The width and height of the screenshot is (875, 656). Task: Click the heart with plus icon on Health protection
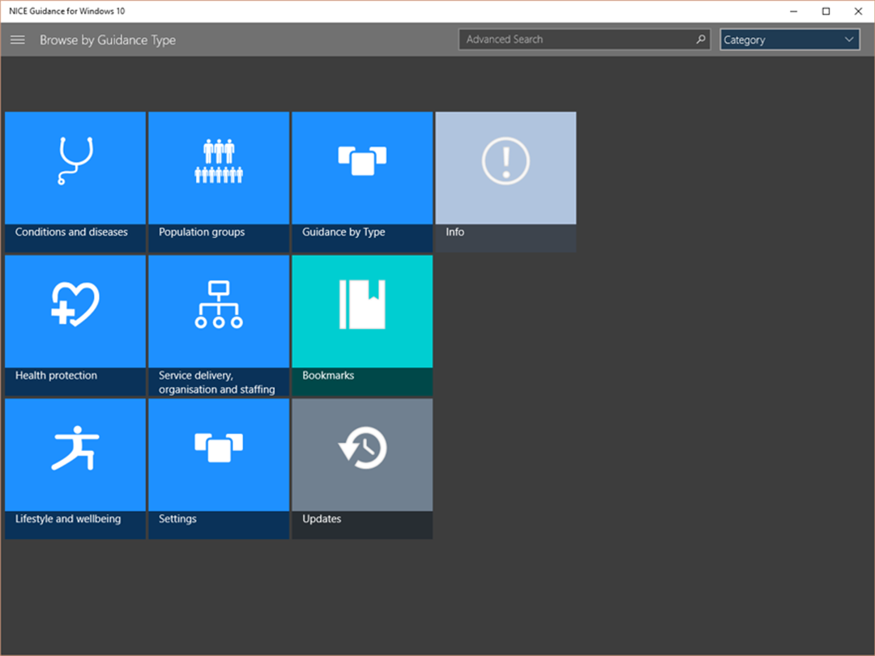[x=75, y=304]
